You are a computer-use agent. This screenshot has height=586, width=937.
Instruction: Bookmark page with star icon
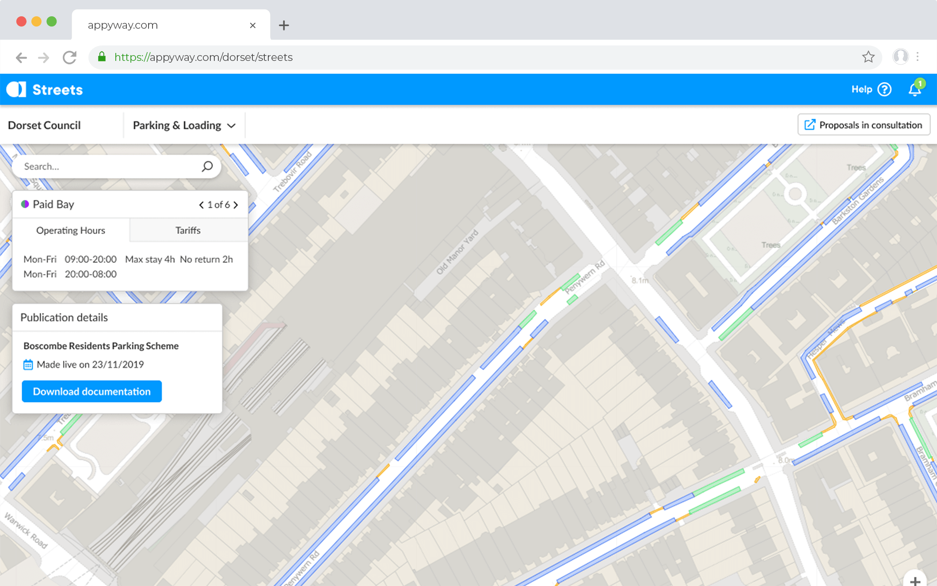868,57
